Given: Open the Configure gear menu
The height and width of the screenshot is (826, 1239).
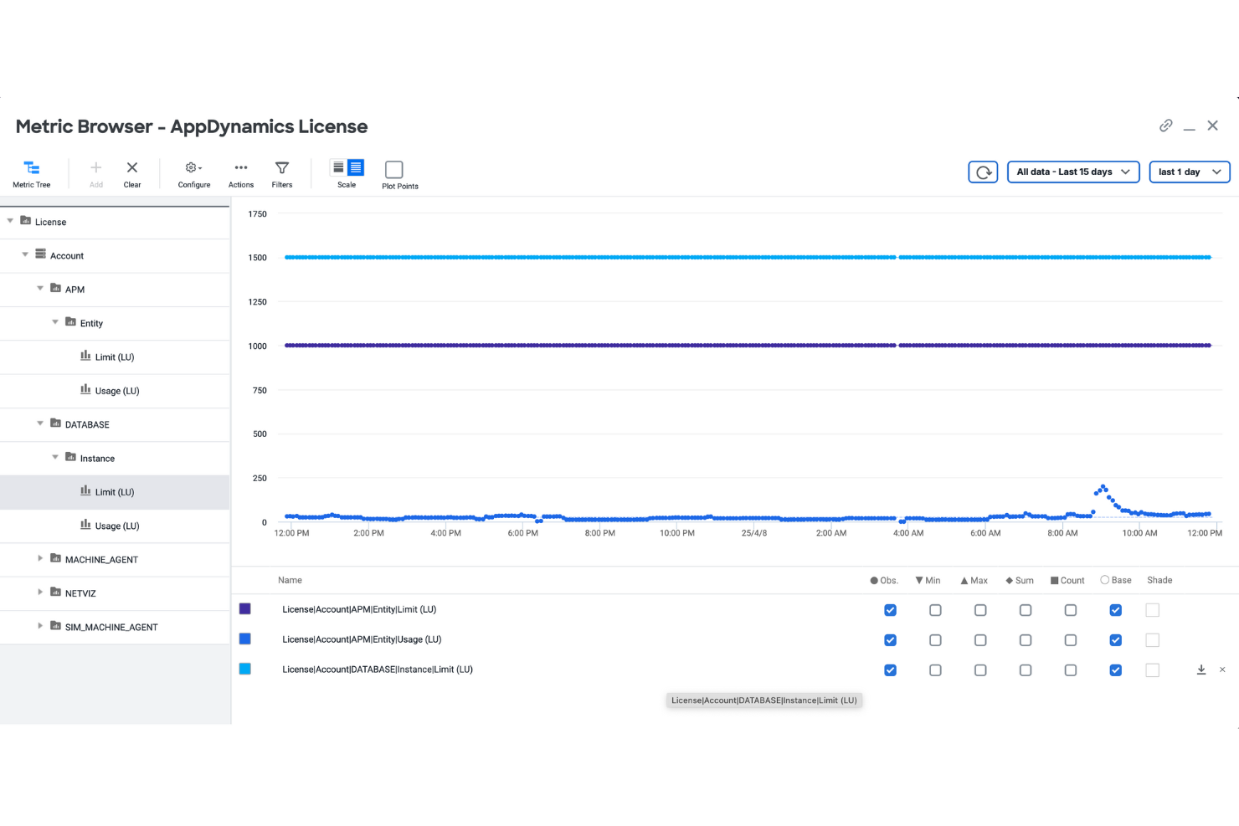Looking at the screenshot, I should [194, 174].
